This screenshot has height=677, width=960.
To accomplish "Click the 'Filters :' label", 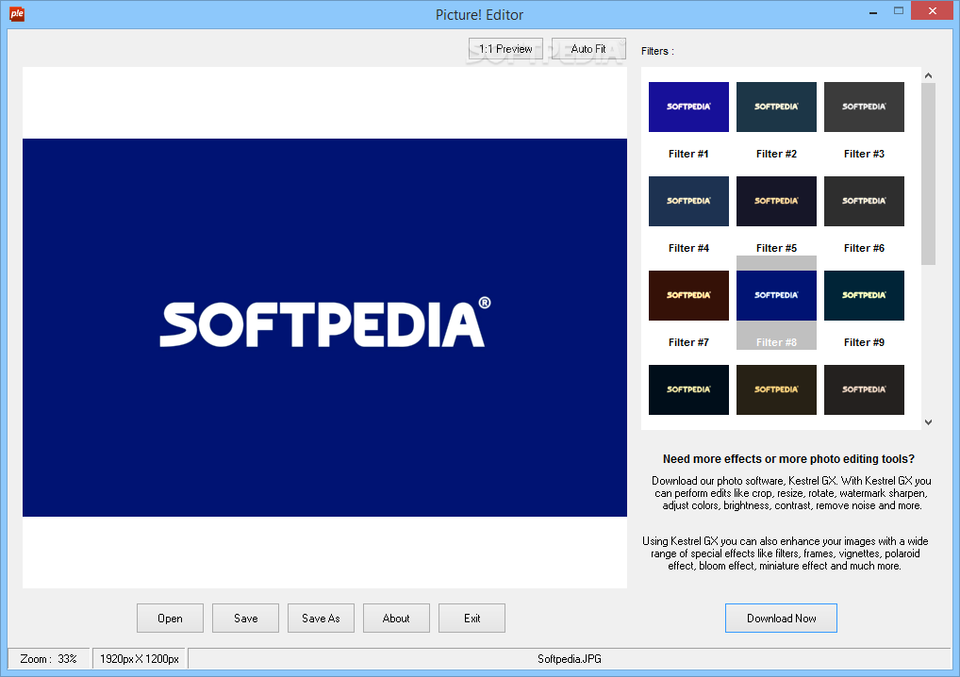I will coord(657,52).
